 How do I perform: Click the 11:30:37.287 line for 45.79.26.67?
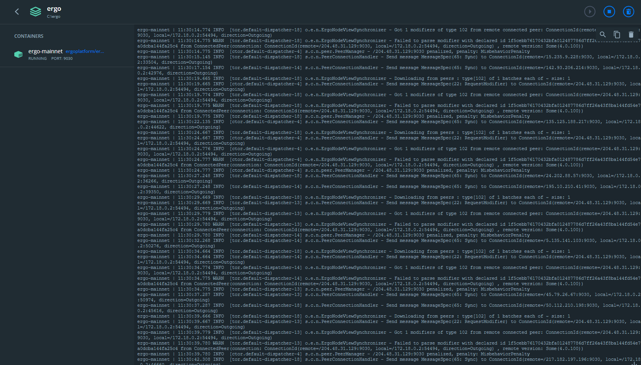(389, 297)
